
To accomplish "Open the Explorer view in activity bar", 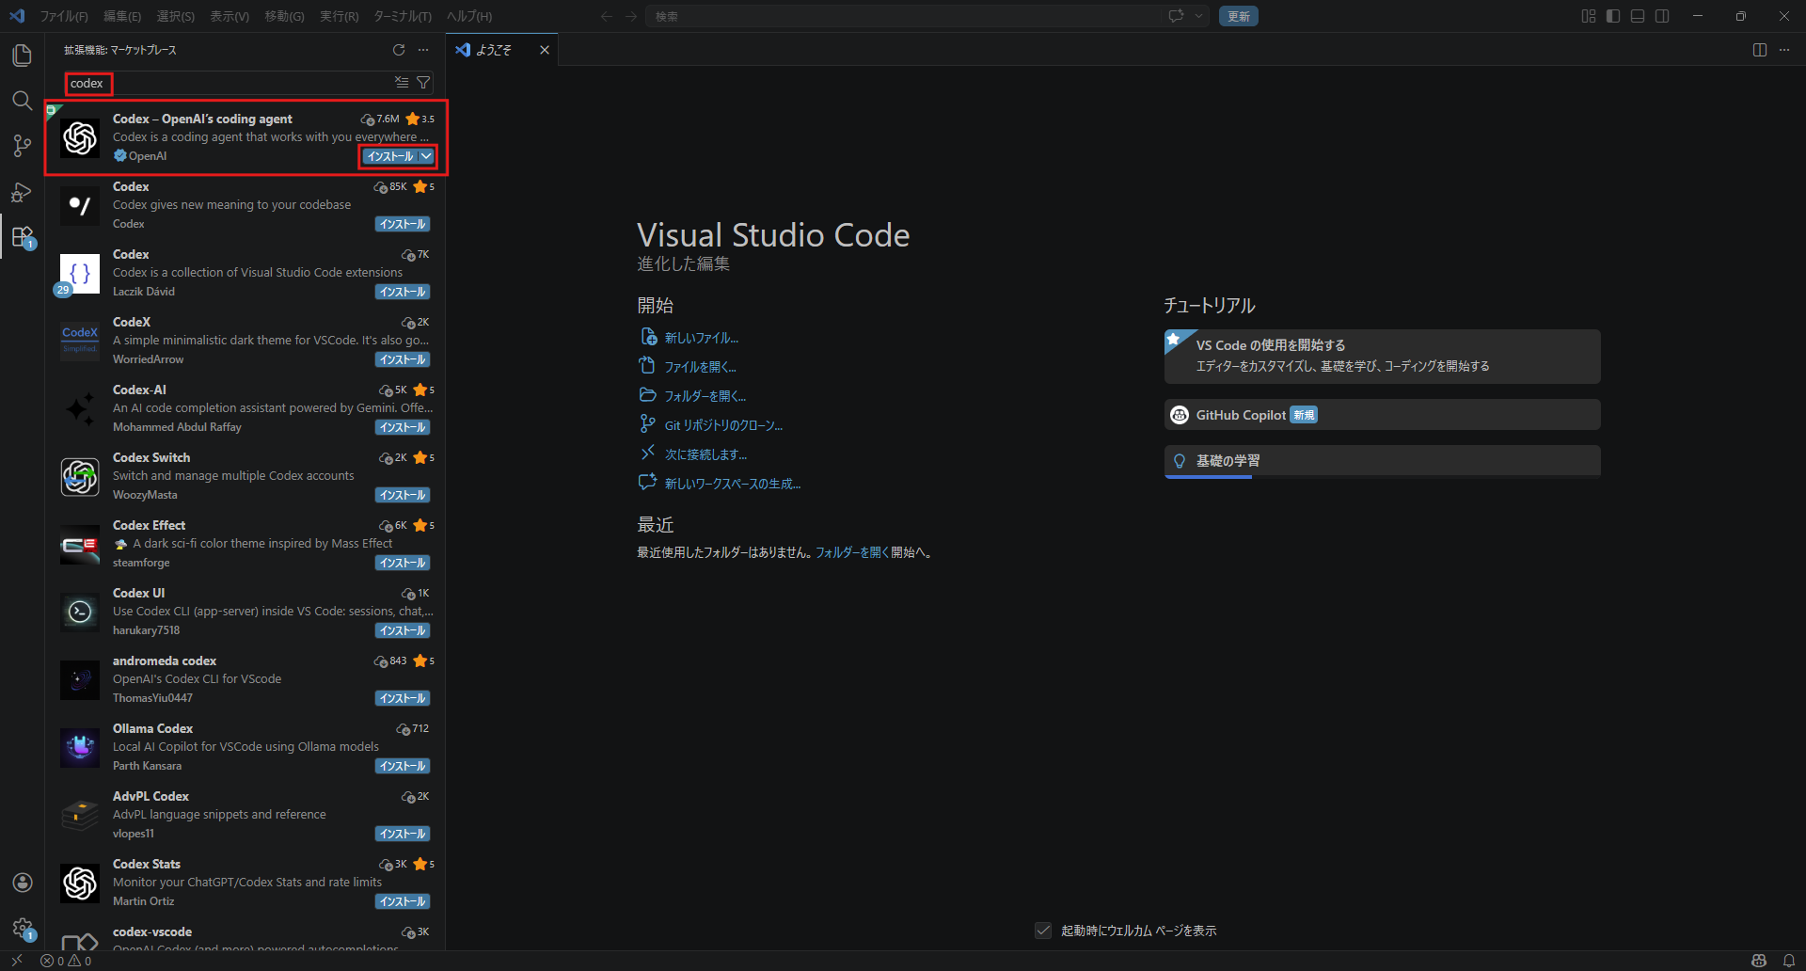I will [x=22, y=56].
